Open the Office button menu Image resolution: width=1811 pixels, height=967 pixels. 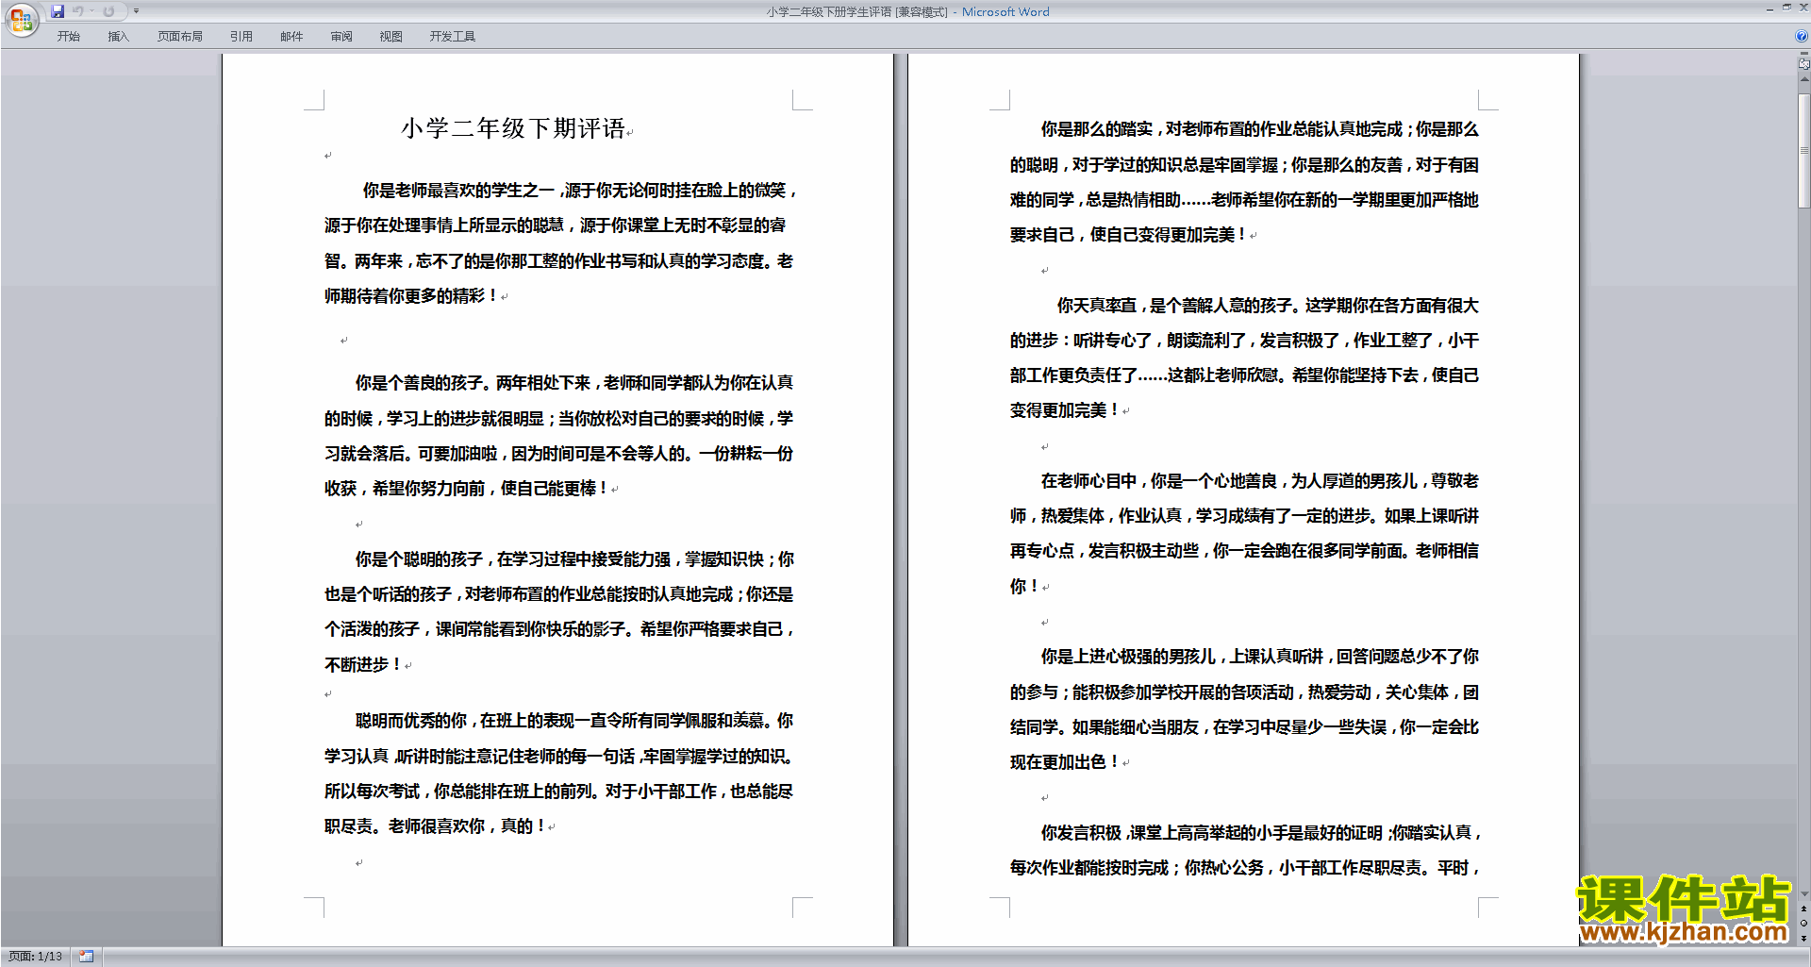pyautogui.click(x=21, y=19)
